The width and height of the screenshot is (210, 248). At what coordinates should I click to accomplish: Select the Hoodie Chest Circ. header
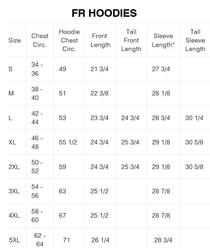69,40
